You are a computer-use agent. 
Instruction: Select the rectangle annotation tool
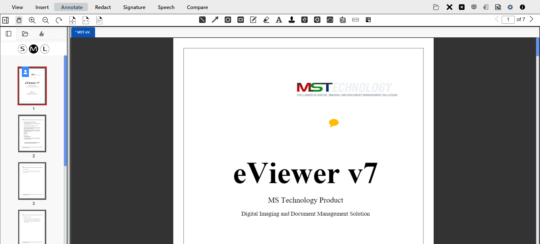pyautogui.click(x=241, y=20)
